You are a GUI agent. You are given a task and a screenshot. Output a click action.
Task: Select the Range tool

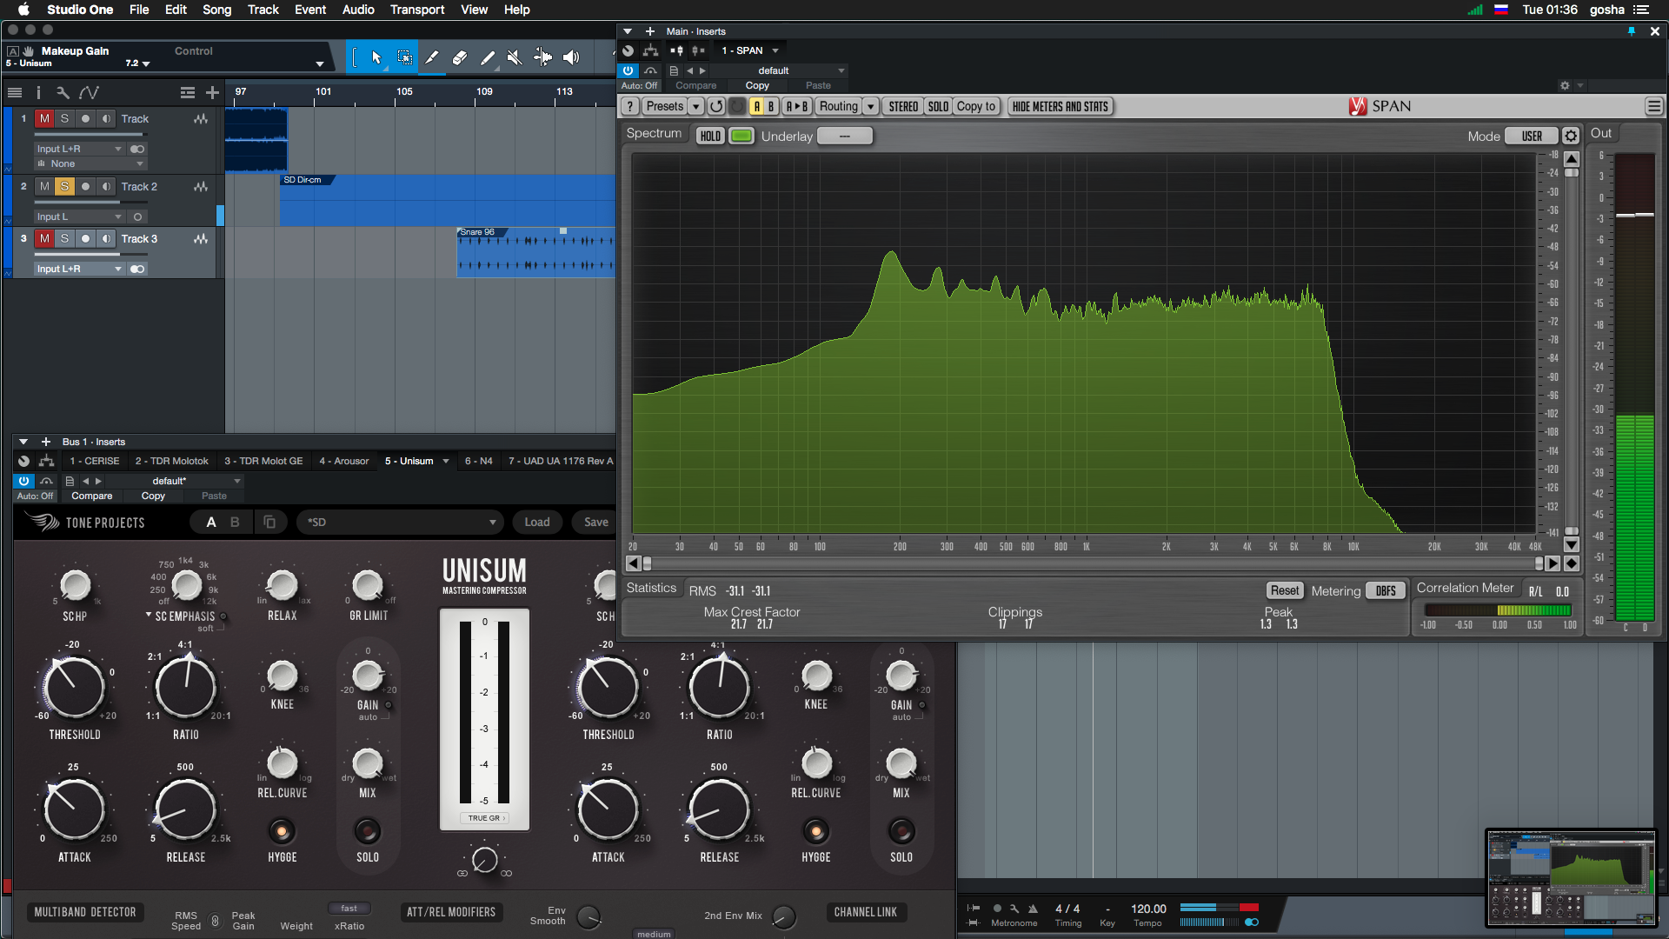coord(404,58)
